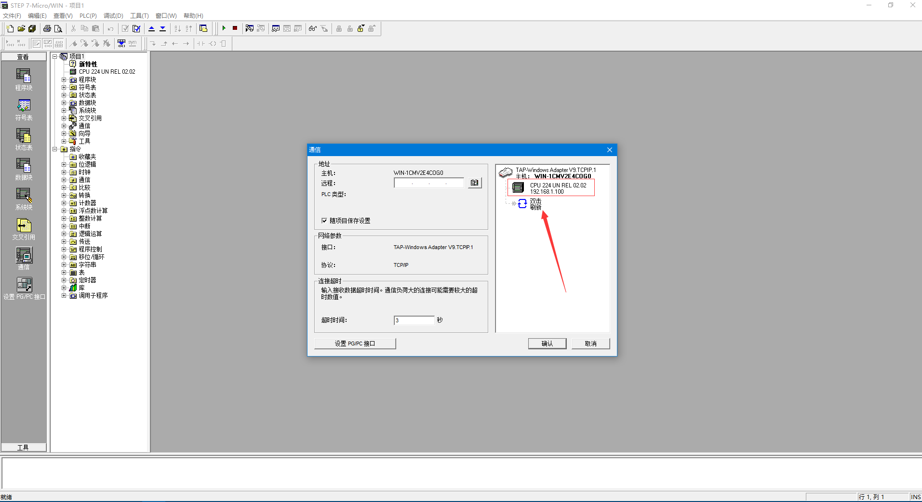Expand the 定时器 instruction folder
The width and height of the screenshot is (922, 502).
pos(64,280)
